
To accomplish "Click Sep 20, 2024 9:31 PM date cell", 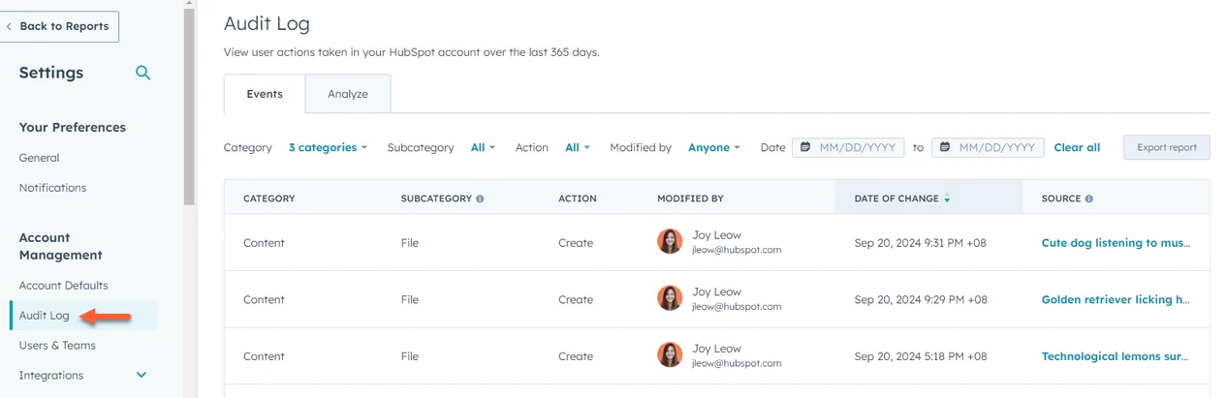I will (x=921, y=243).
